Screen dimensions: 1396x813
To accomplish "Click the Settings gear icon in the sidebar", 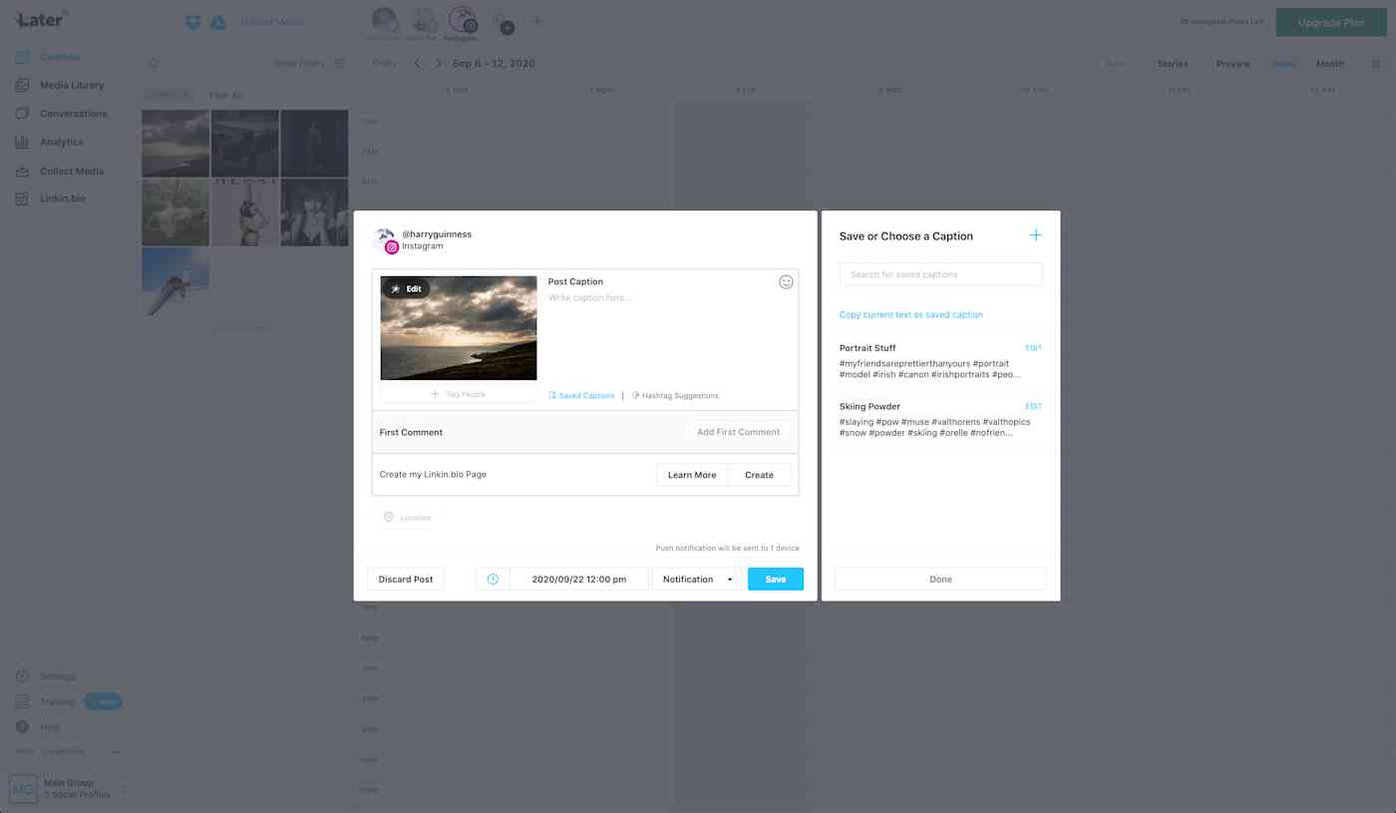I will coord(22,676).
